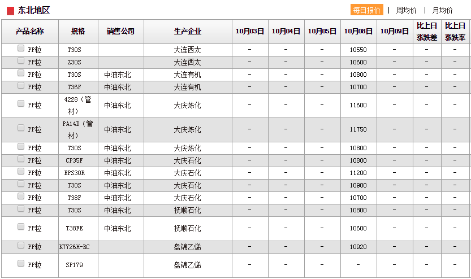Click 大连有机 in the T36F row
The image size is (471, 279).
point(188,88)
